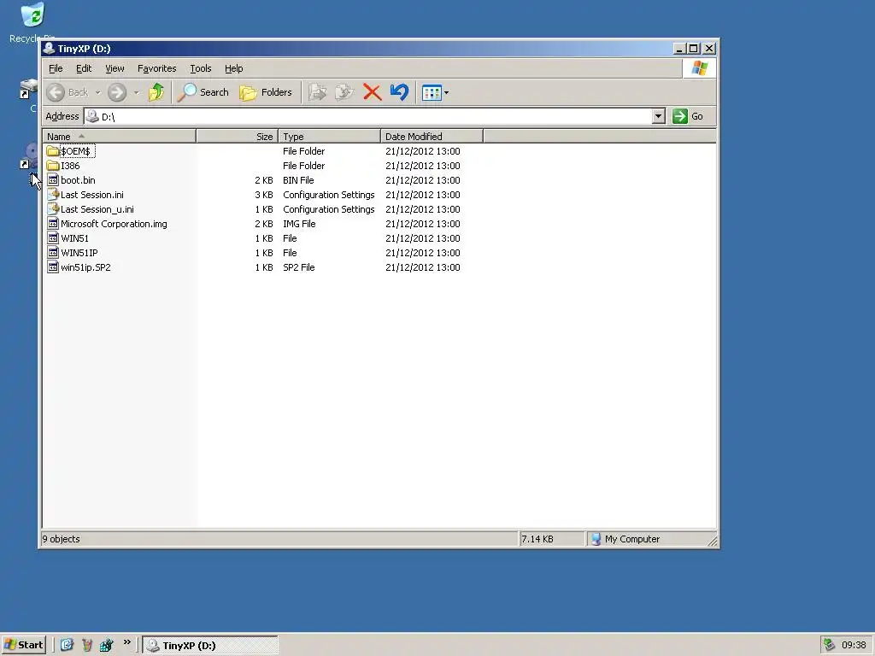This screenshot has height=656, width=875.
Task: Click the blue Undo icon
Action: [400, 92]
